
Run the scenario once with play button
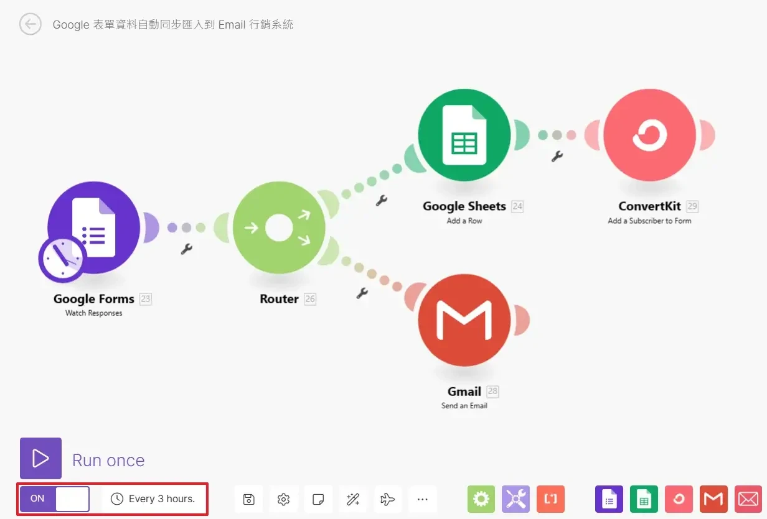pos(40,459)
